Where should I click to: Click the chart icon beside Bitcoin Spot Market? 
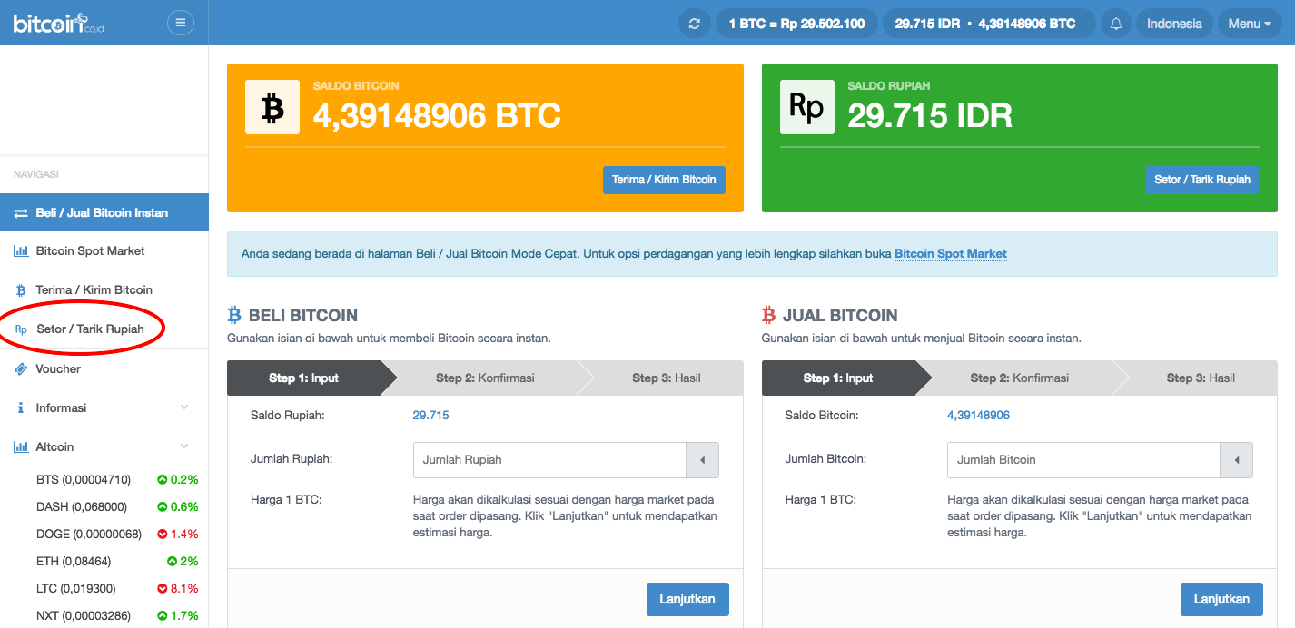click(21, 250)
